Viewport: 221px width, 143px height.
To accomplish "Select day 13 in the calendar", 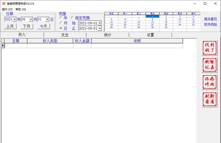I will click(x=125, y=22).
